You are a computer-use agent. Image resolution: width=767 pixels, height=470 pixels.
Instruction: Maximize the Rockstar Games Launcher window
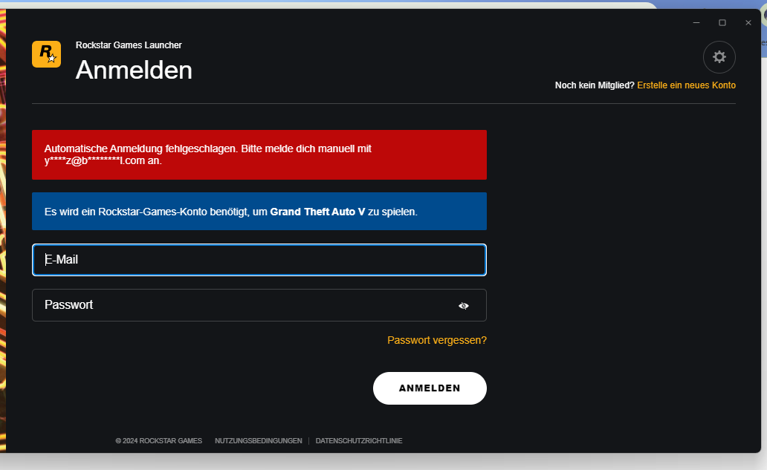tap(722, 22)
